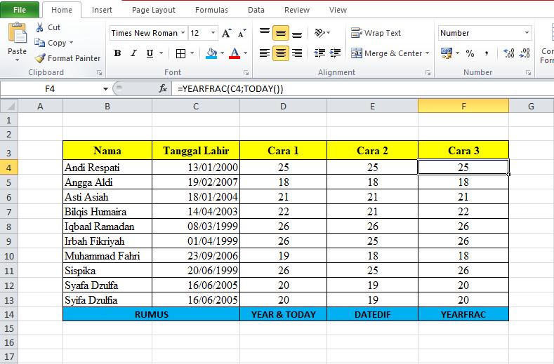The height and width of the screenshot is (364, 554).
Task: Switch to Page Layout tab
Action: click(153, 10)
